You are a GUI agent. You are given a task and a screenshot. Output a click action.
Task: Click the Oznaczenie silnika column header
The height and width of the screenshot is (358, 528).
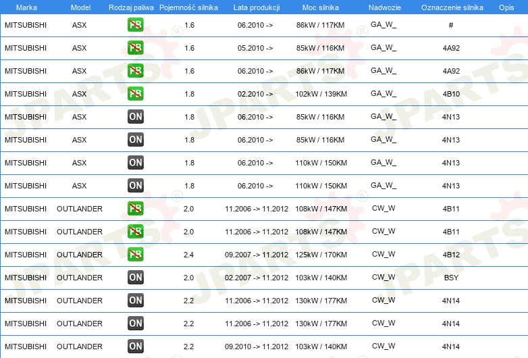click(452, 7)
